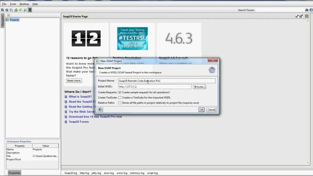The image size is (313, 176).
Task: Click the Property column header
Action: (20, 146)
